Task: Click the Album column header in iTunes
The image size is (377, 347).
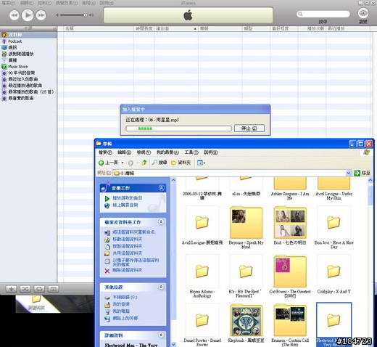Action: (x=220, y=28)
